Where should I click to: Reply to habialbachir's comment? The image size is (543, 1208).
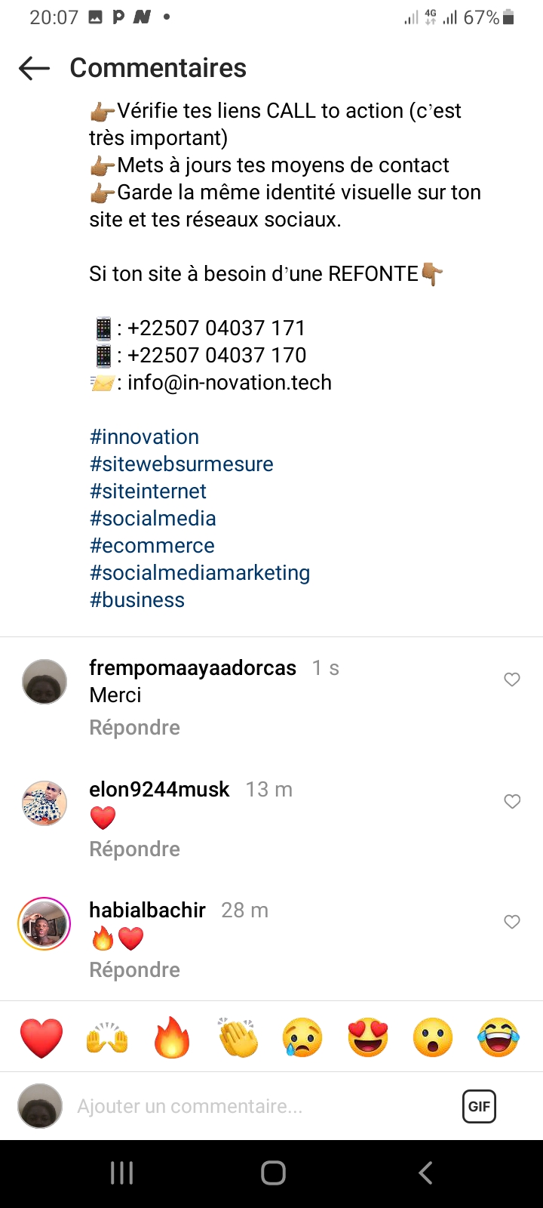[x=134, y=970]
